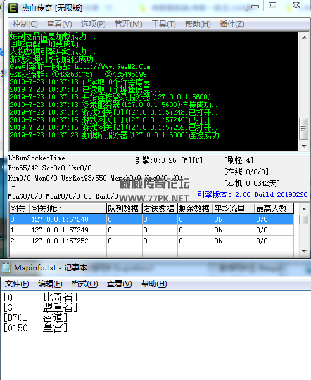Image resolution: width=311 pixels, height=380 pixels.
Task: Open the 工具(T) menu
Action: 163,24
